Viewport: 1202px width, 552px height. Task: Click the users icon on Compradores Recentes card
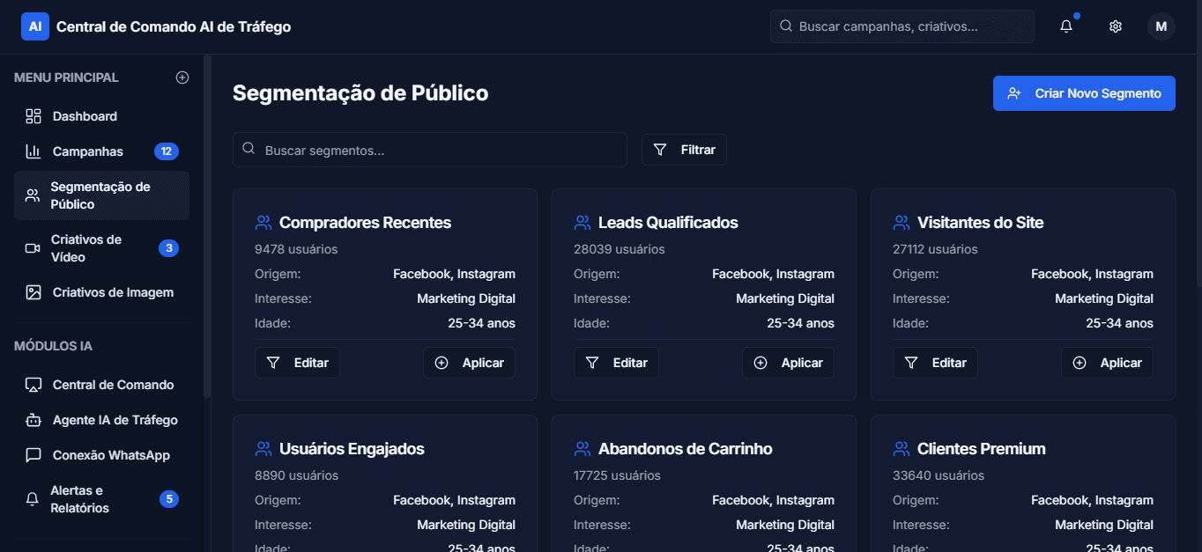263,223
